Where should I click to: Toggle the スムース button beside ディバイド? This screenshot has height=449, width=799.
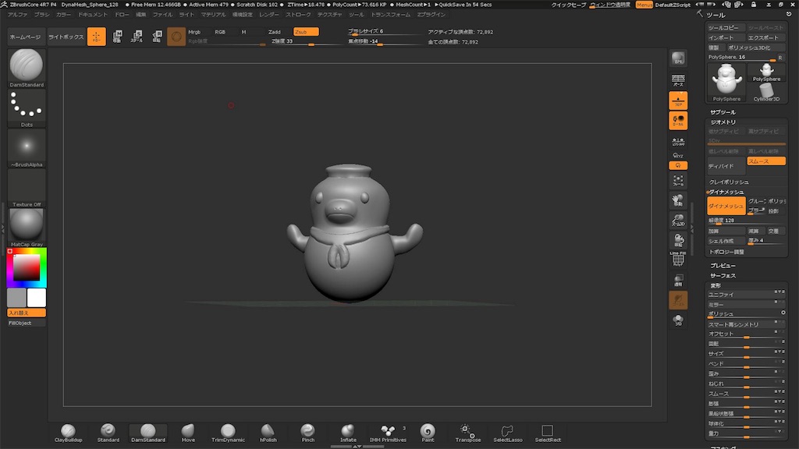(x=766, y=161)
